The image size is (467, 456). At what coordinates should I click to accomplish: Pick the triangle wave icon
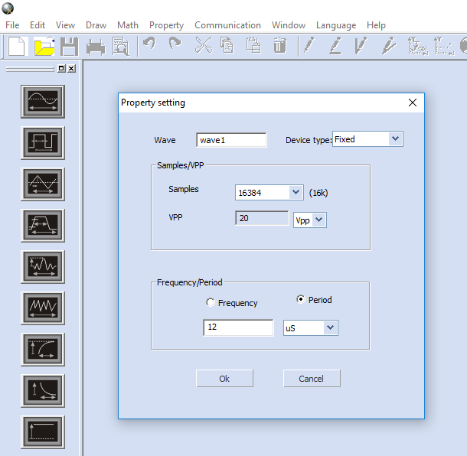pos(43,184)
